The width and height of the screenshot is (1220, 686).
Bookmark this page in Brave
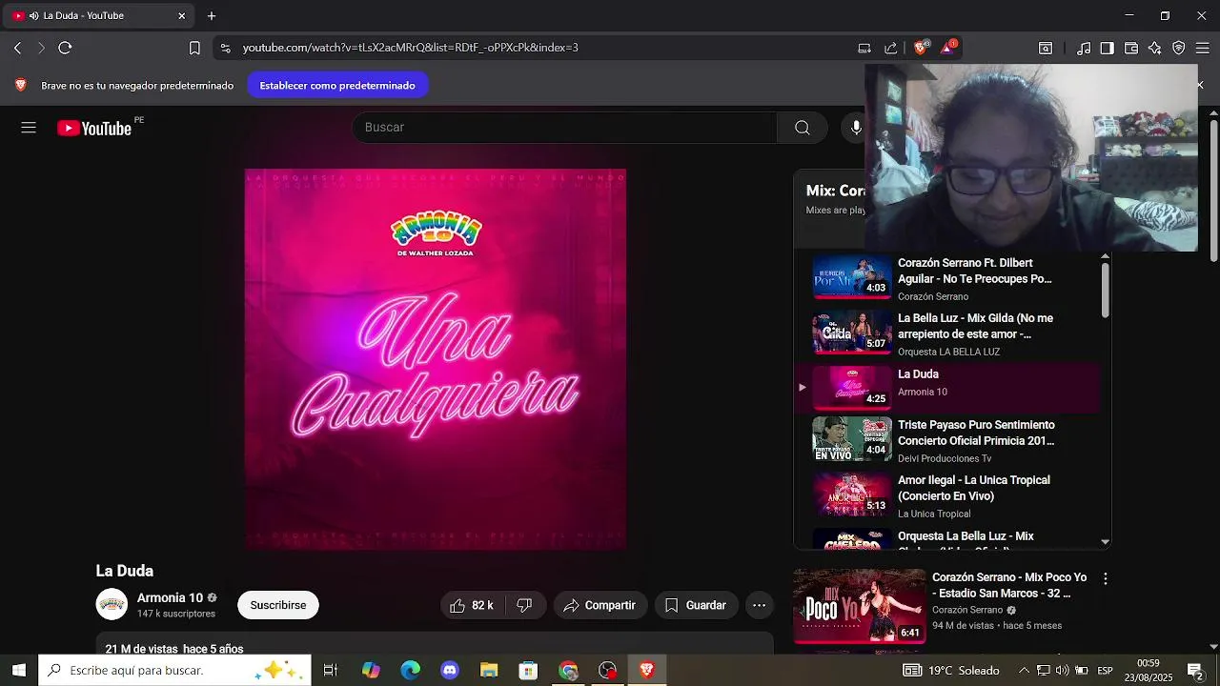point(194,48)
